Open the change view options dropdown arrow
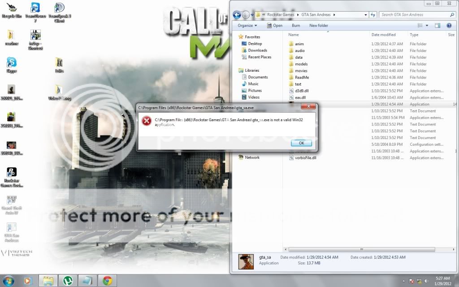The width and height of the screenshot is (459, 287). (427, 26)
